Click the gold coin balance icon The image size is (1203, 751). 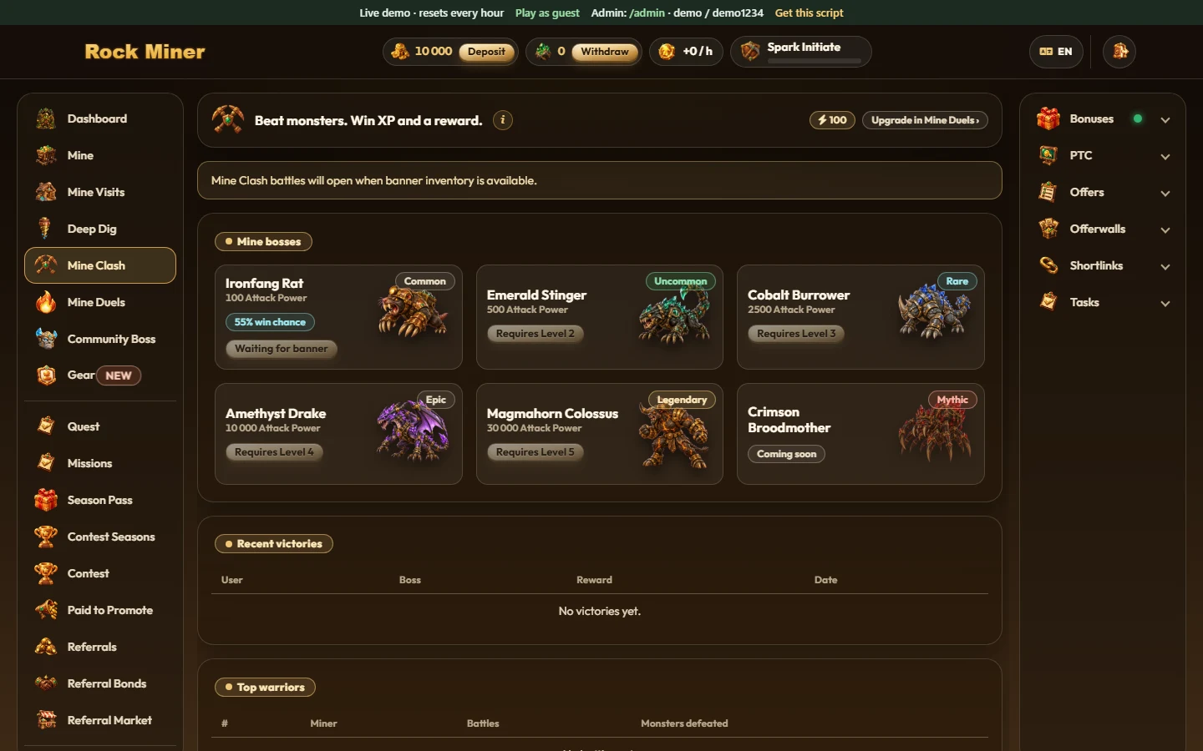tap(400, 52)
